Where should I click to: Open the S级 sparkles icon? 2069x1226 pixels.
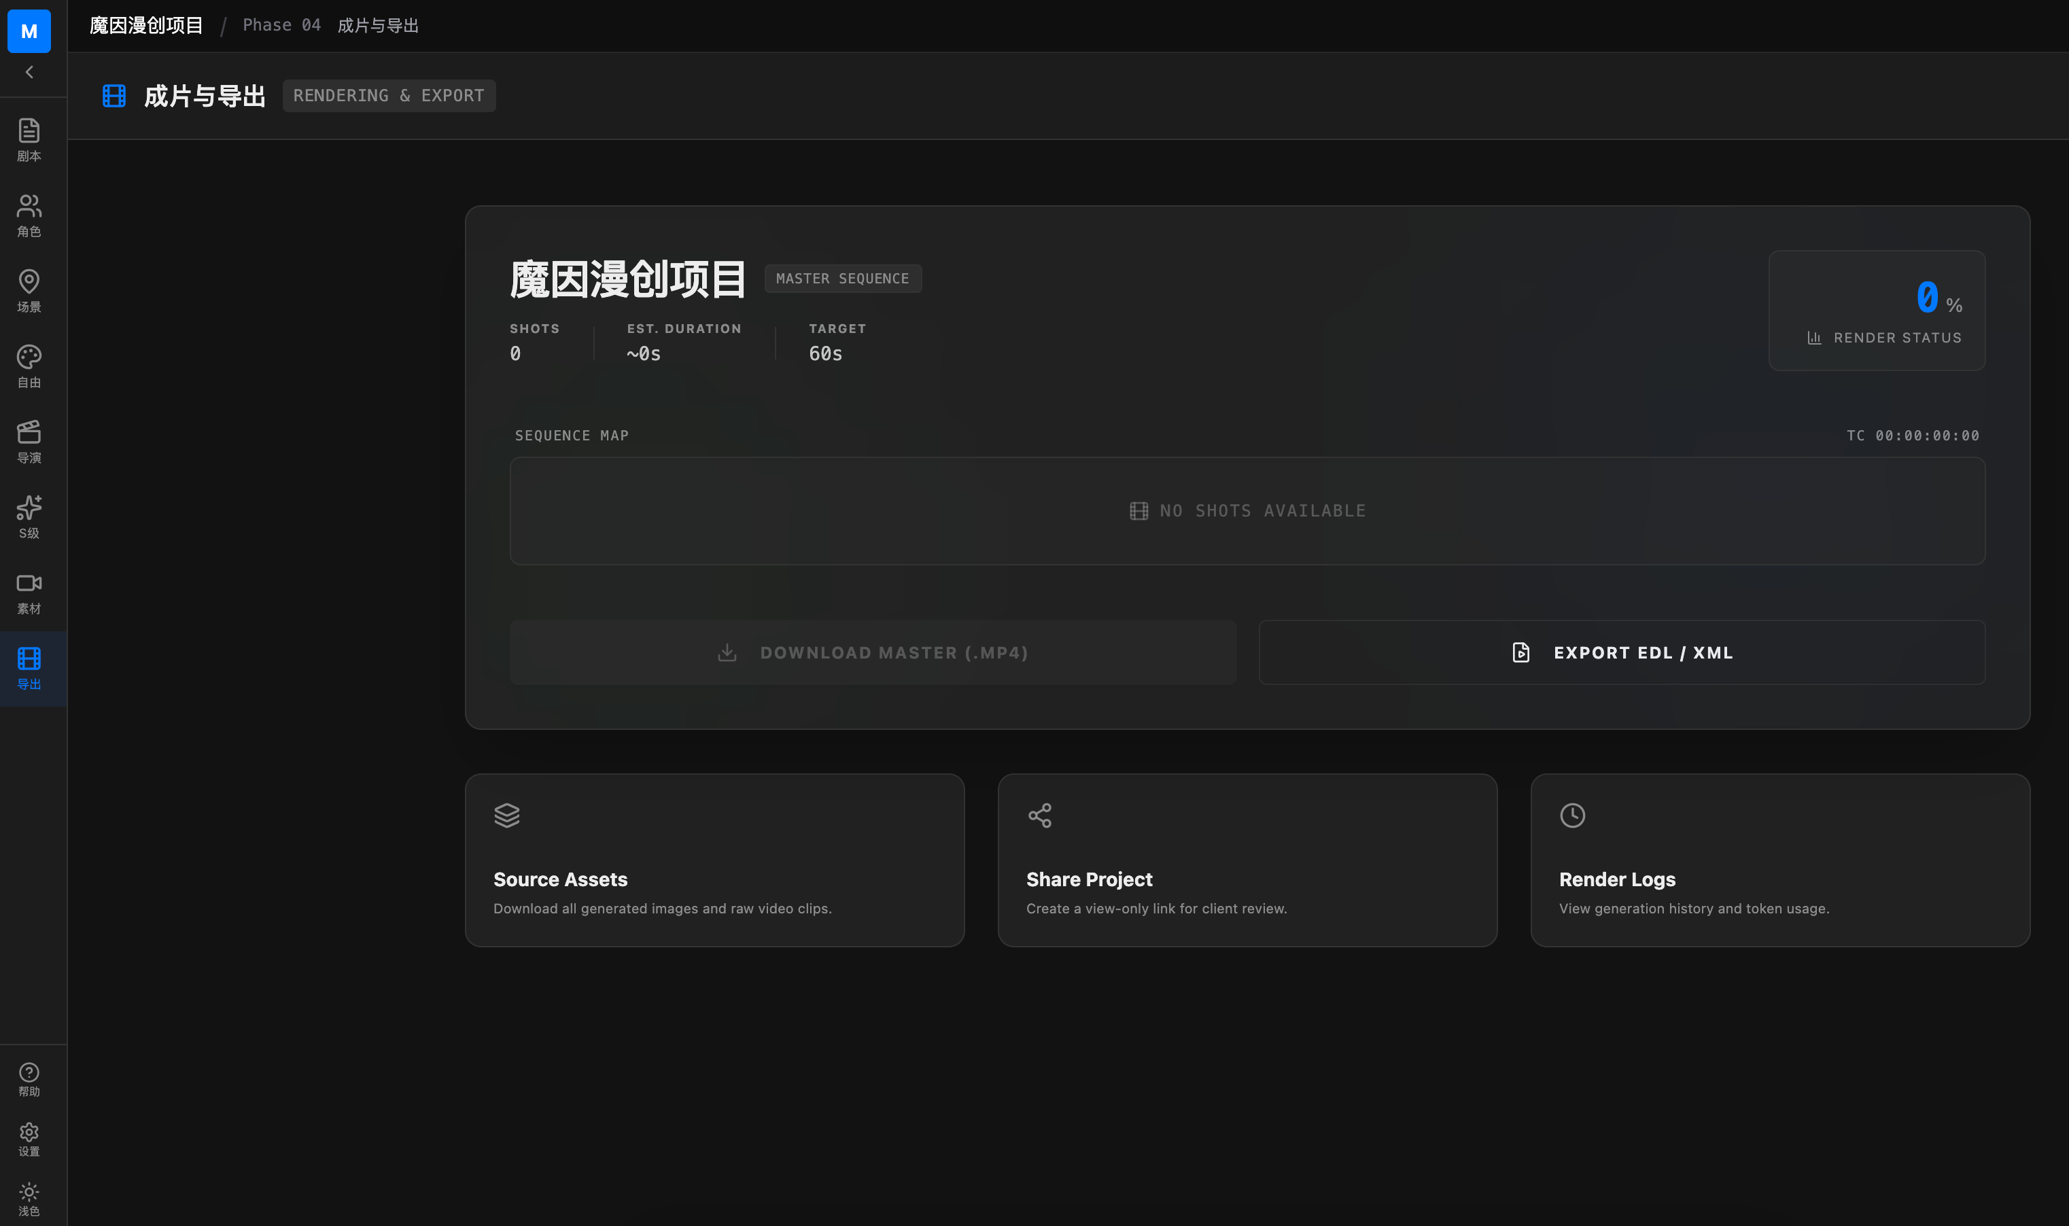click(29, 516)
